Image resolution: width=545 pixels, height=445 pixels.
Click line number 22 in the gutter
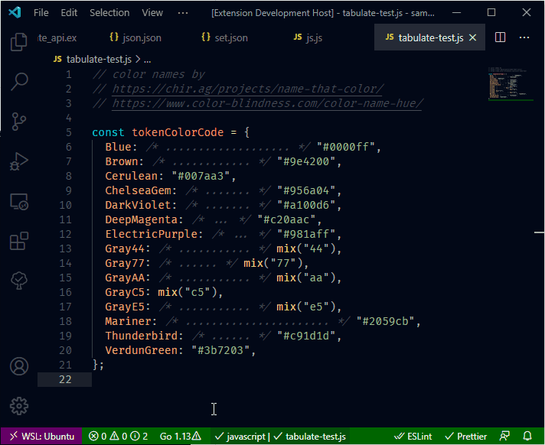pos(65,379)
